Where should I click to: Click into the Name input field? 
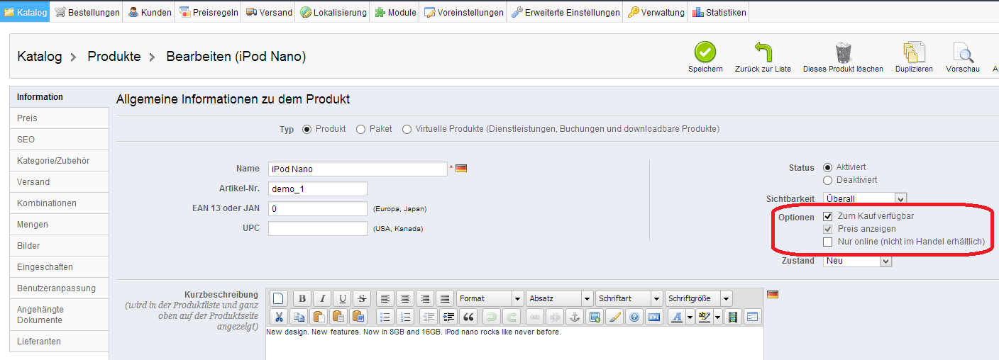point(358,169)
